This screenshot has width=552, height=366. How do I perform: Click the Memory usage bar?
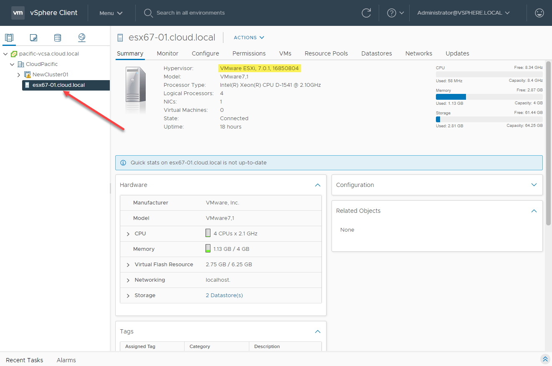tap(489, 97)
